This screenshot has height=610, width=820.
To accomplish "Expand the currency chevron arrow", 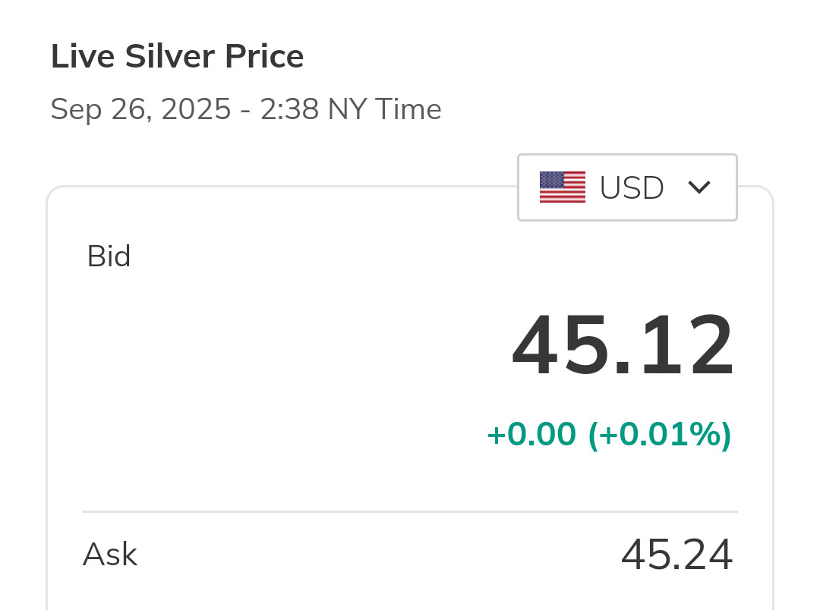I will point(699,187).
